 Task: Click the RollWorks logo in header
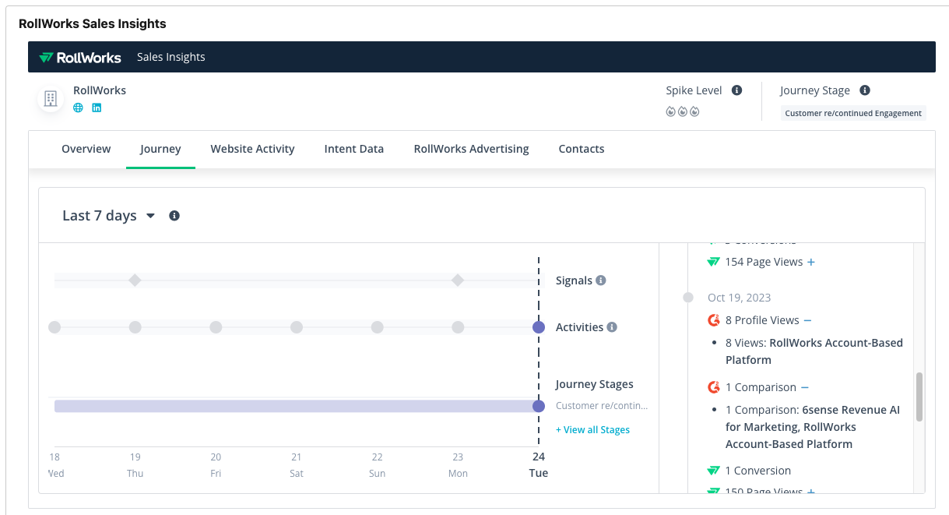click(x=80, y=57)
